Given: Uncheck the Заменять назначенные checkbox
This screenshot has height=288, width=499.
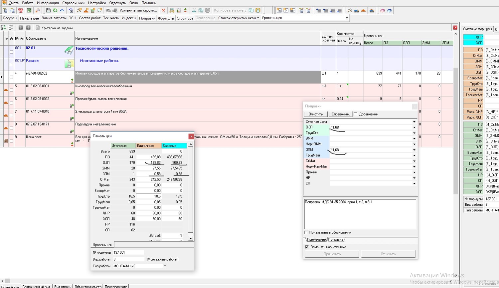Looking at the screenshot, I should (307, 247).
